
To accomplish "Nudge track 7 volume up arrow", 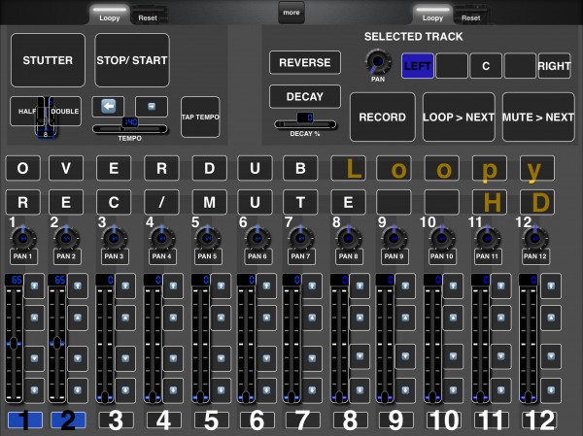I will pyautogui.click(x=312, y=318).
